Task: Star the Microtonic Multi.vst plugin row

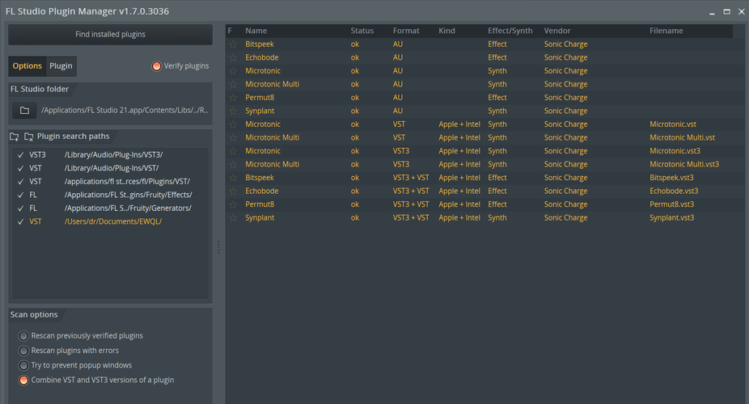Action: (233, 138)
